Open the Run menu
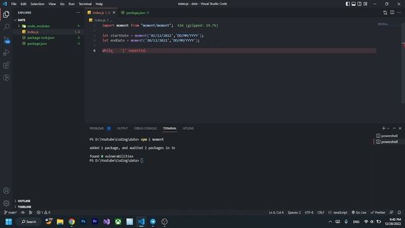Image resolution: width=405 pixels, height=228 pixels. coord(72,4)
